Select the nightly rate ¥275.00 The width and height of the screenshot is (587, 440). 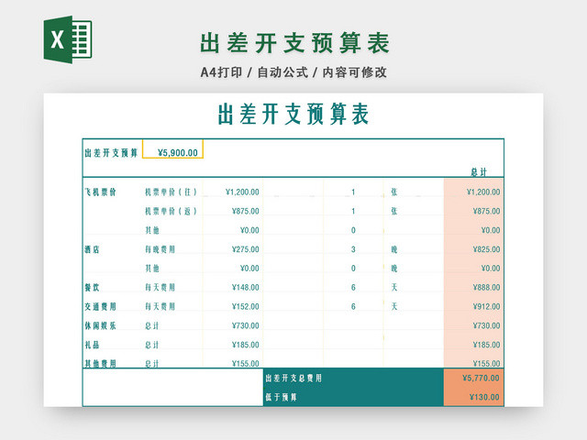[245, 249]
